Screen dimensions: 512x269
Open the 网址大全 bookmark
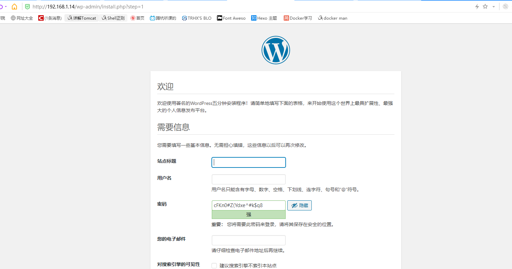point(22,18)
